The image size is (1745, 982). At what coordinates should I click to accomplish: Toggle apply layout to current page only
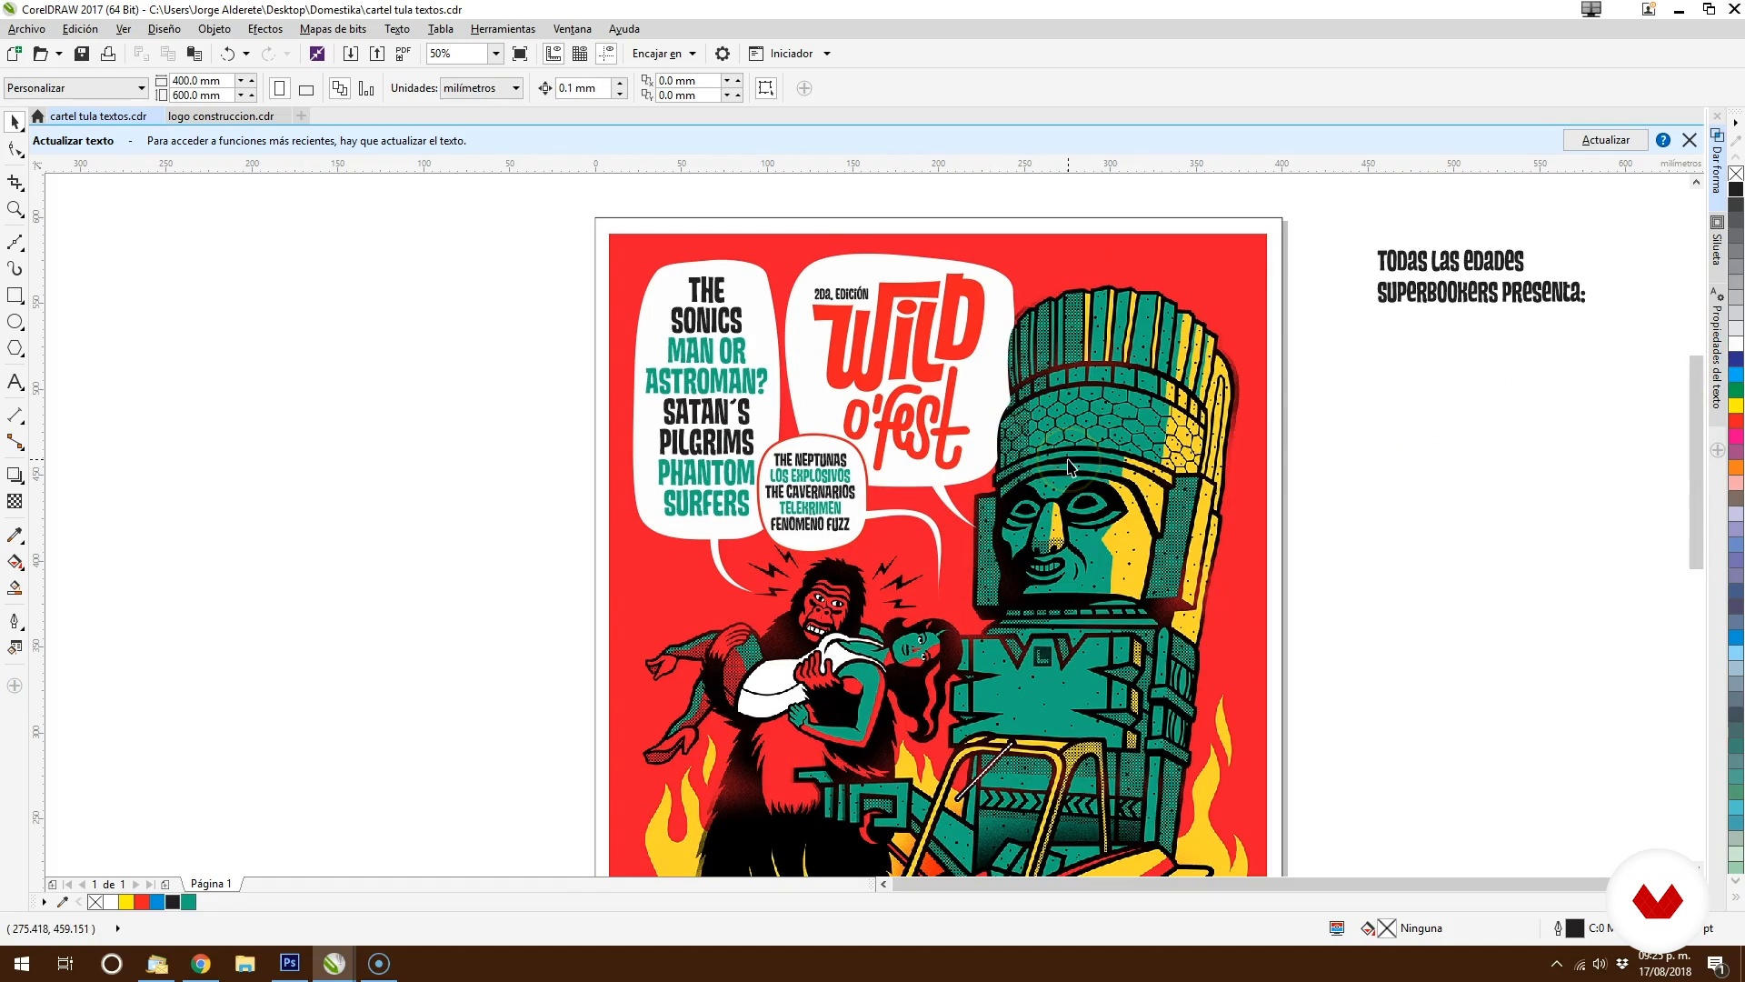point(366,88)
